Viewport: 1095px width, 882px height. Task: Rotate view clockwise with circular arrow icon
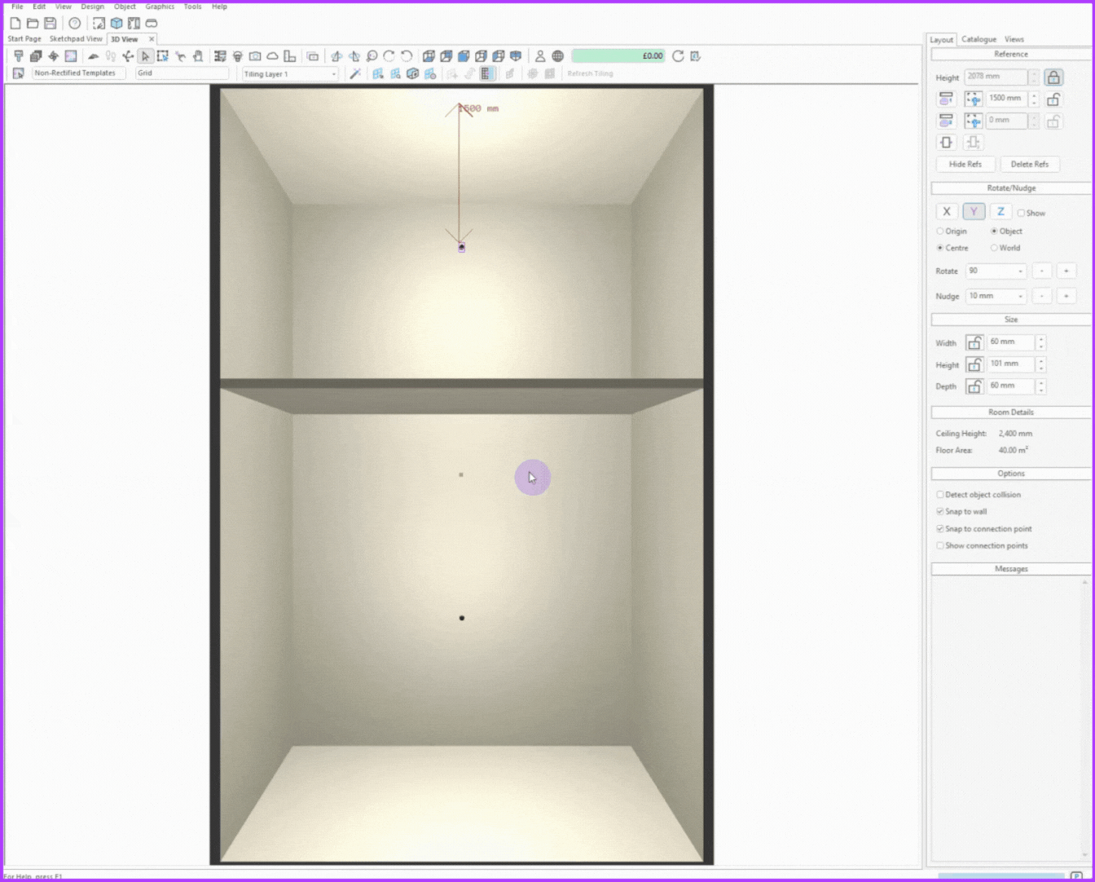pyautogui.click(x=389, y=56)
